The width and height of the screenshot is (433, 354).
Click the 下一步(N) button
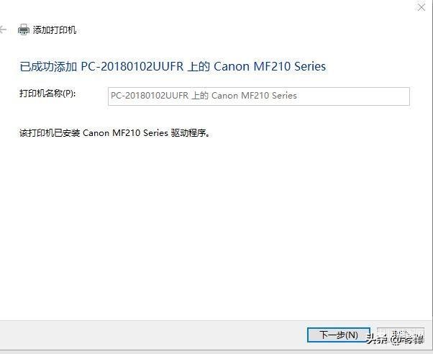coord(339,335)
